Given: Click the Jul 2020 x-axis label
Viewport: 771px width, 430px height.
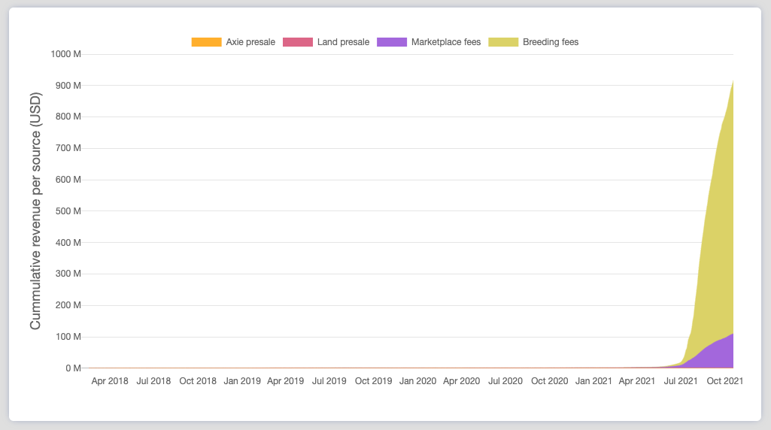Looking at the screenshot, I should 505,381.
